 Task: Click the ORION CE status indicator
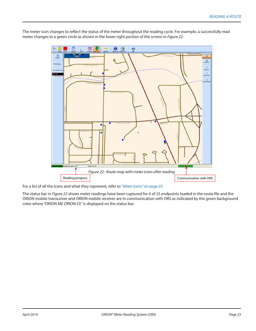(189, 166)
